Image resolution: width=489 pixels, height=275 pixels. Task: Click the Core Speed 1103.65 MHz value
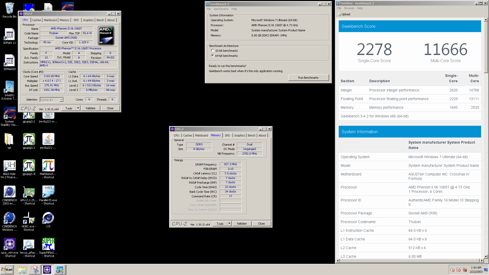point(52,76)
